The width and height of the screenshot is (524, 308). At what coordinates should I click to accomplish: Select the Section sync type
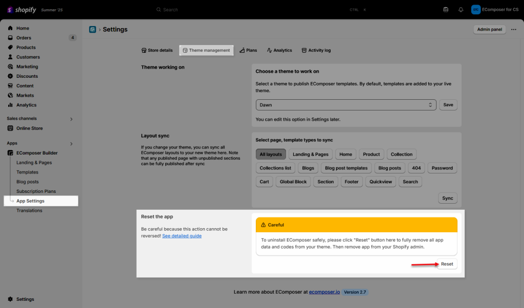(325, 182)
